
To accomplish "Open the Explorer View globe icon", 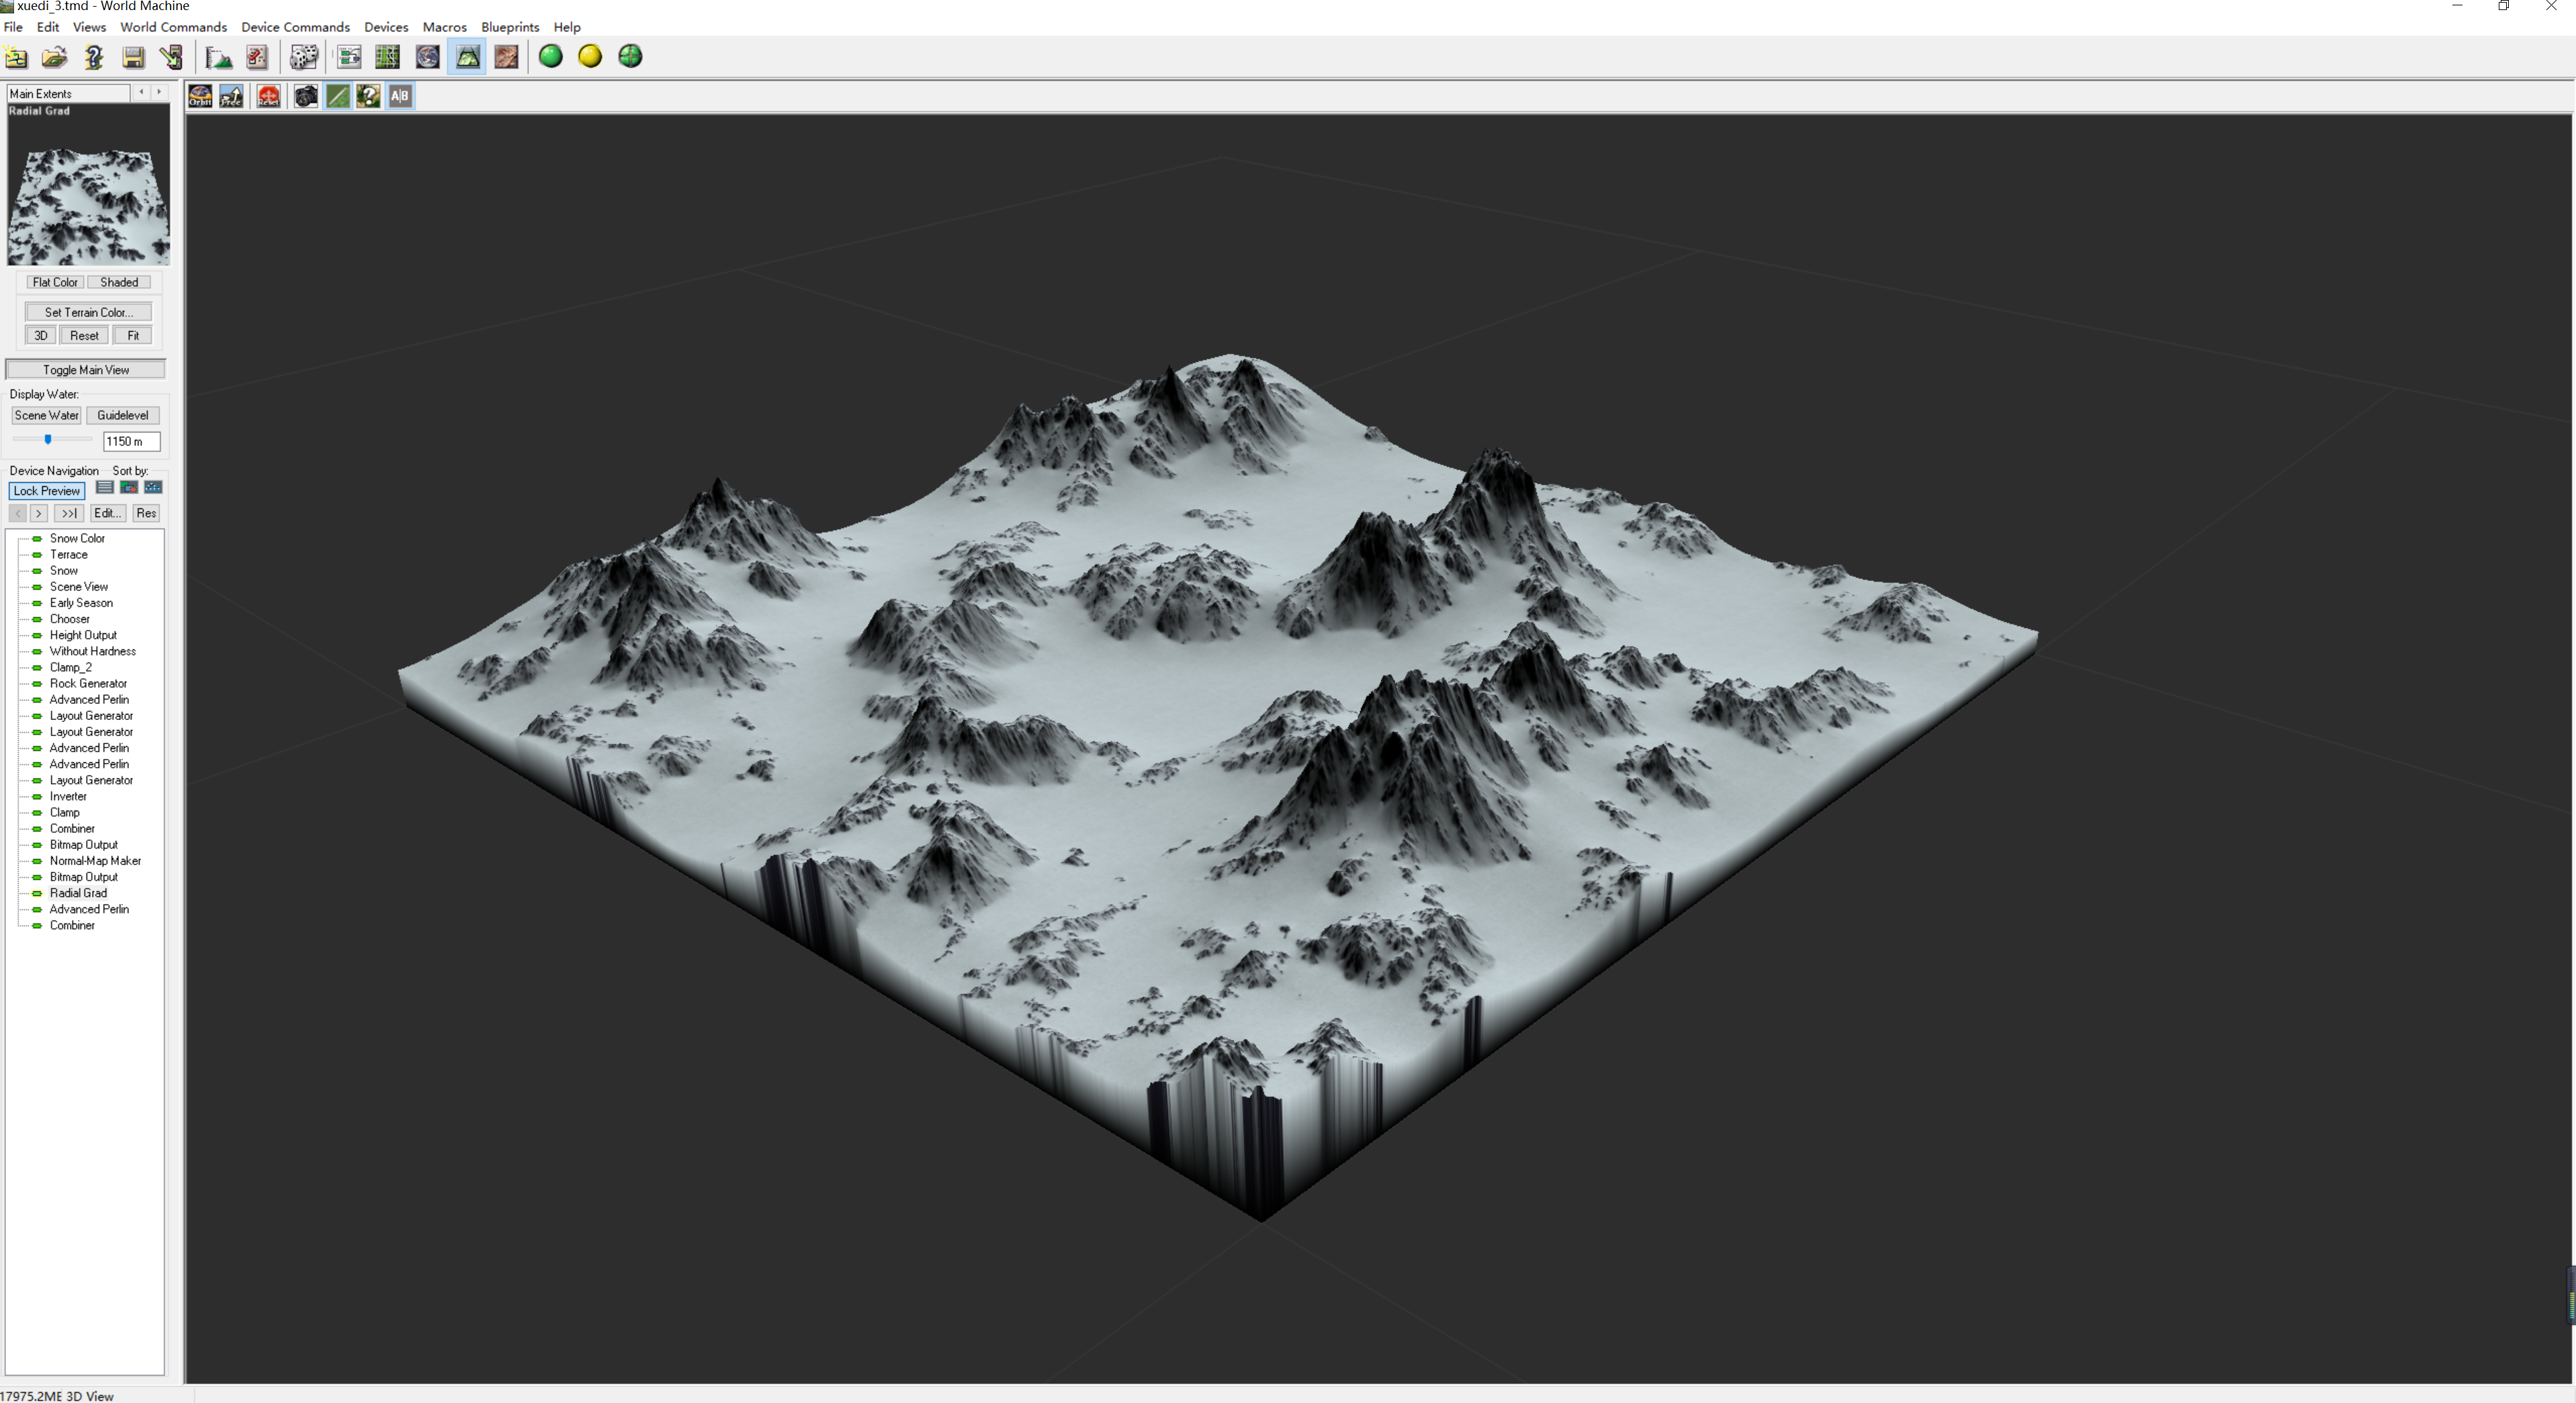I will tap(427, 57).
